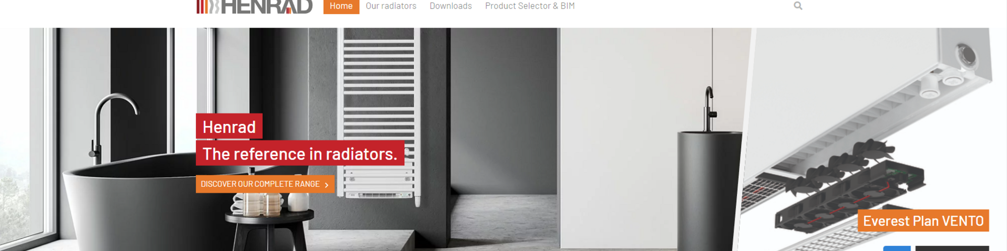
Task: Go to the Downloads menu item
Action: click(451, 6)
